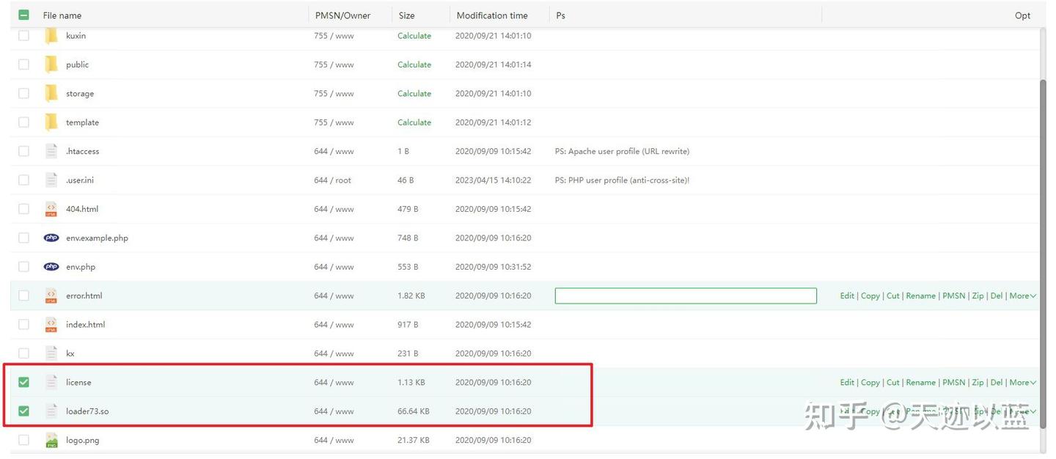Click the file icon next to loader73.so
Viewport: 1056px width, 459px height.
(x=51, y=411)
